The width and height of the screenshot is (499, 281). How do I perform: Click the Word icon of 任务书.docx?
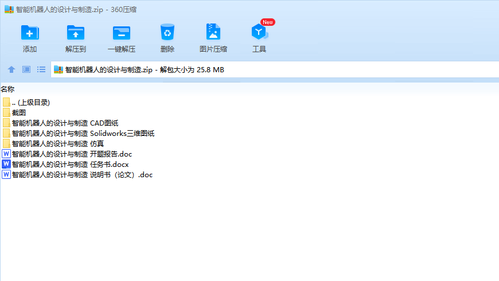point(6,164)
